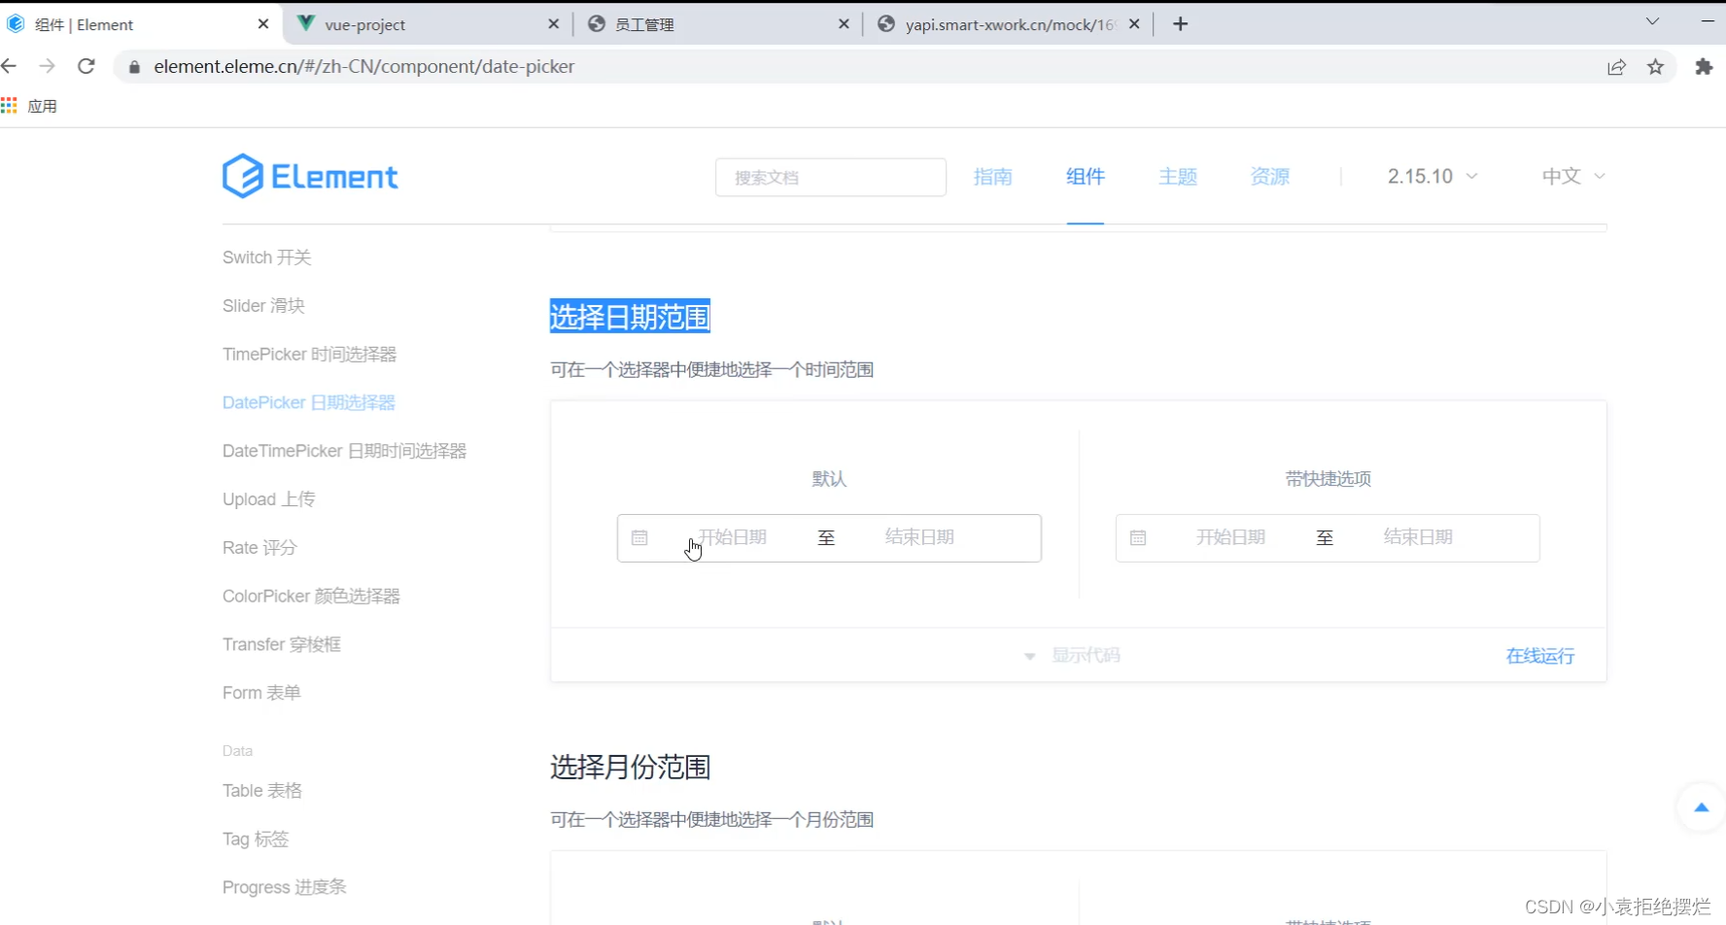Close the 员工管理 tab
Image resolution: width=1726 pixels, height=925 pixels.
coord(844,24)
